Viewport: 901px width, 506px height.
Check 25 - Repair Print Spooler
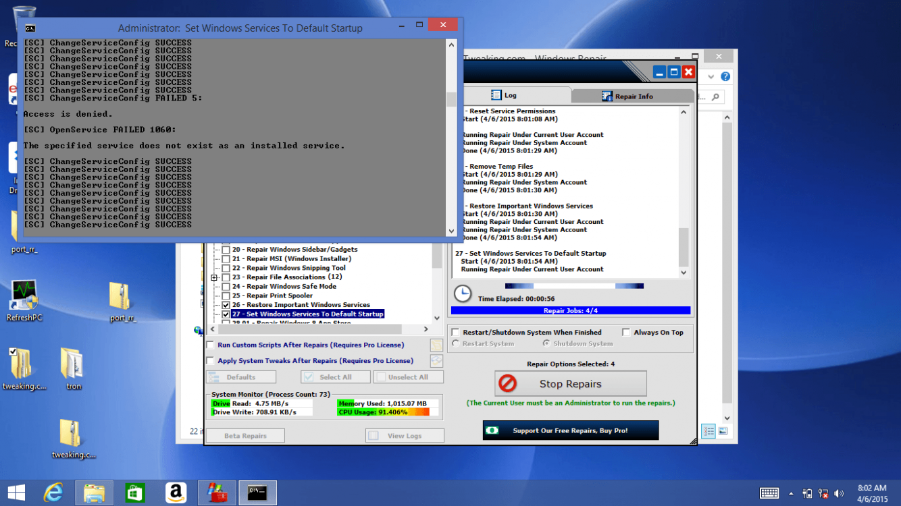(x=226, y=296)
